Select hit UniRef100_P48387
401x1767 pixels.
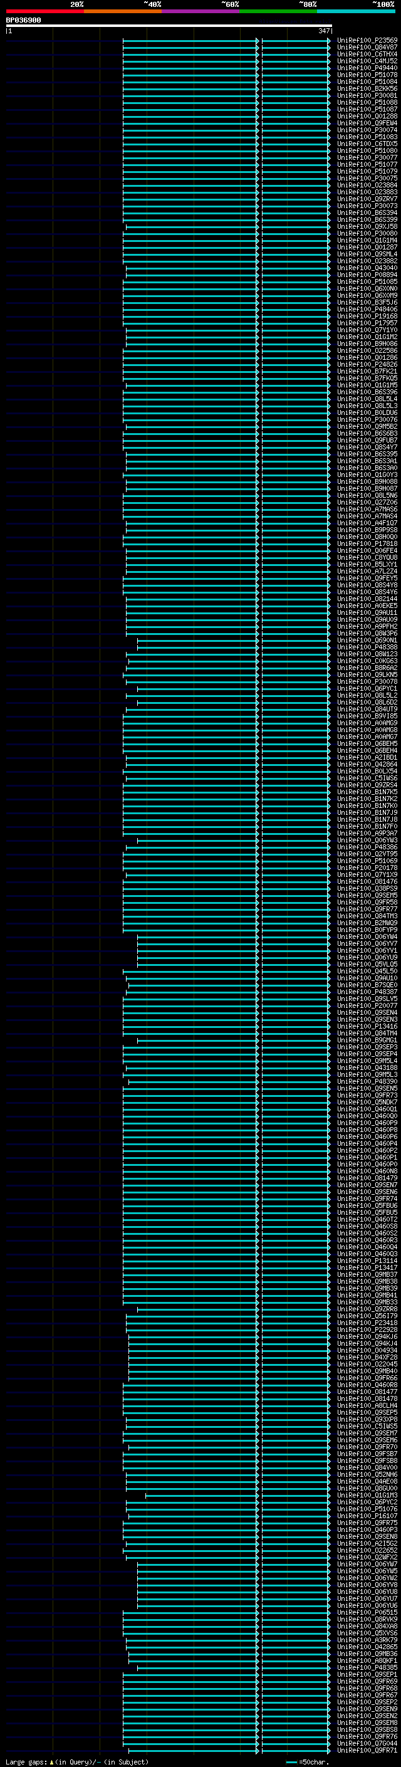[x=367, y=992]
